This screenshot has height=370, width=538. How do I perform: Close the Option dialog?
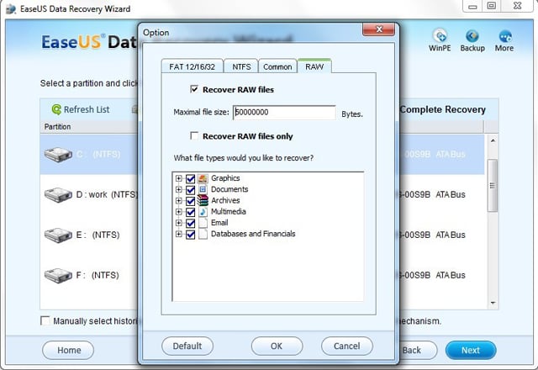coord(378,29)
